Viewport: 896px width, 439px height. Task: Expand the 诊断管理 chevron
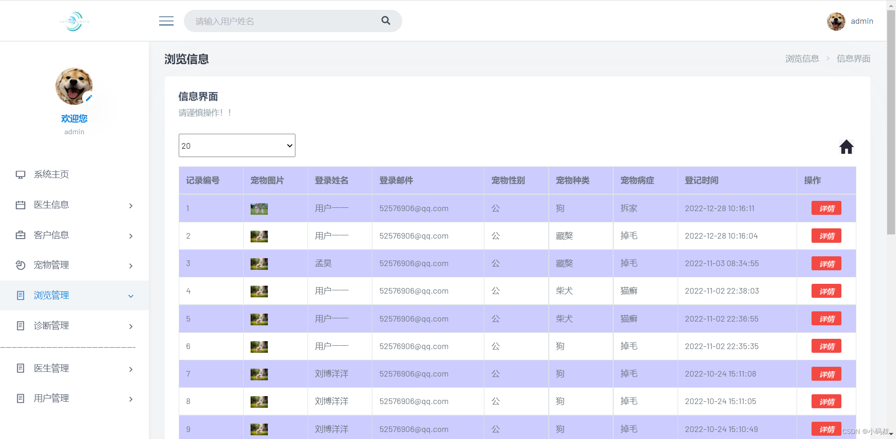pos(131,326)
